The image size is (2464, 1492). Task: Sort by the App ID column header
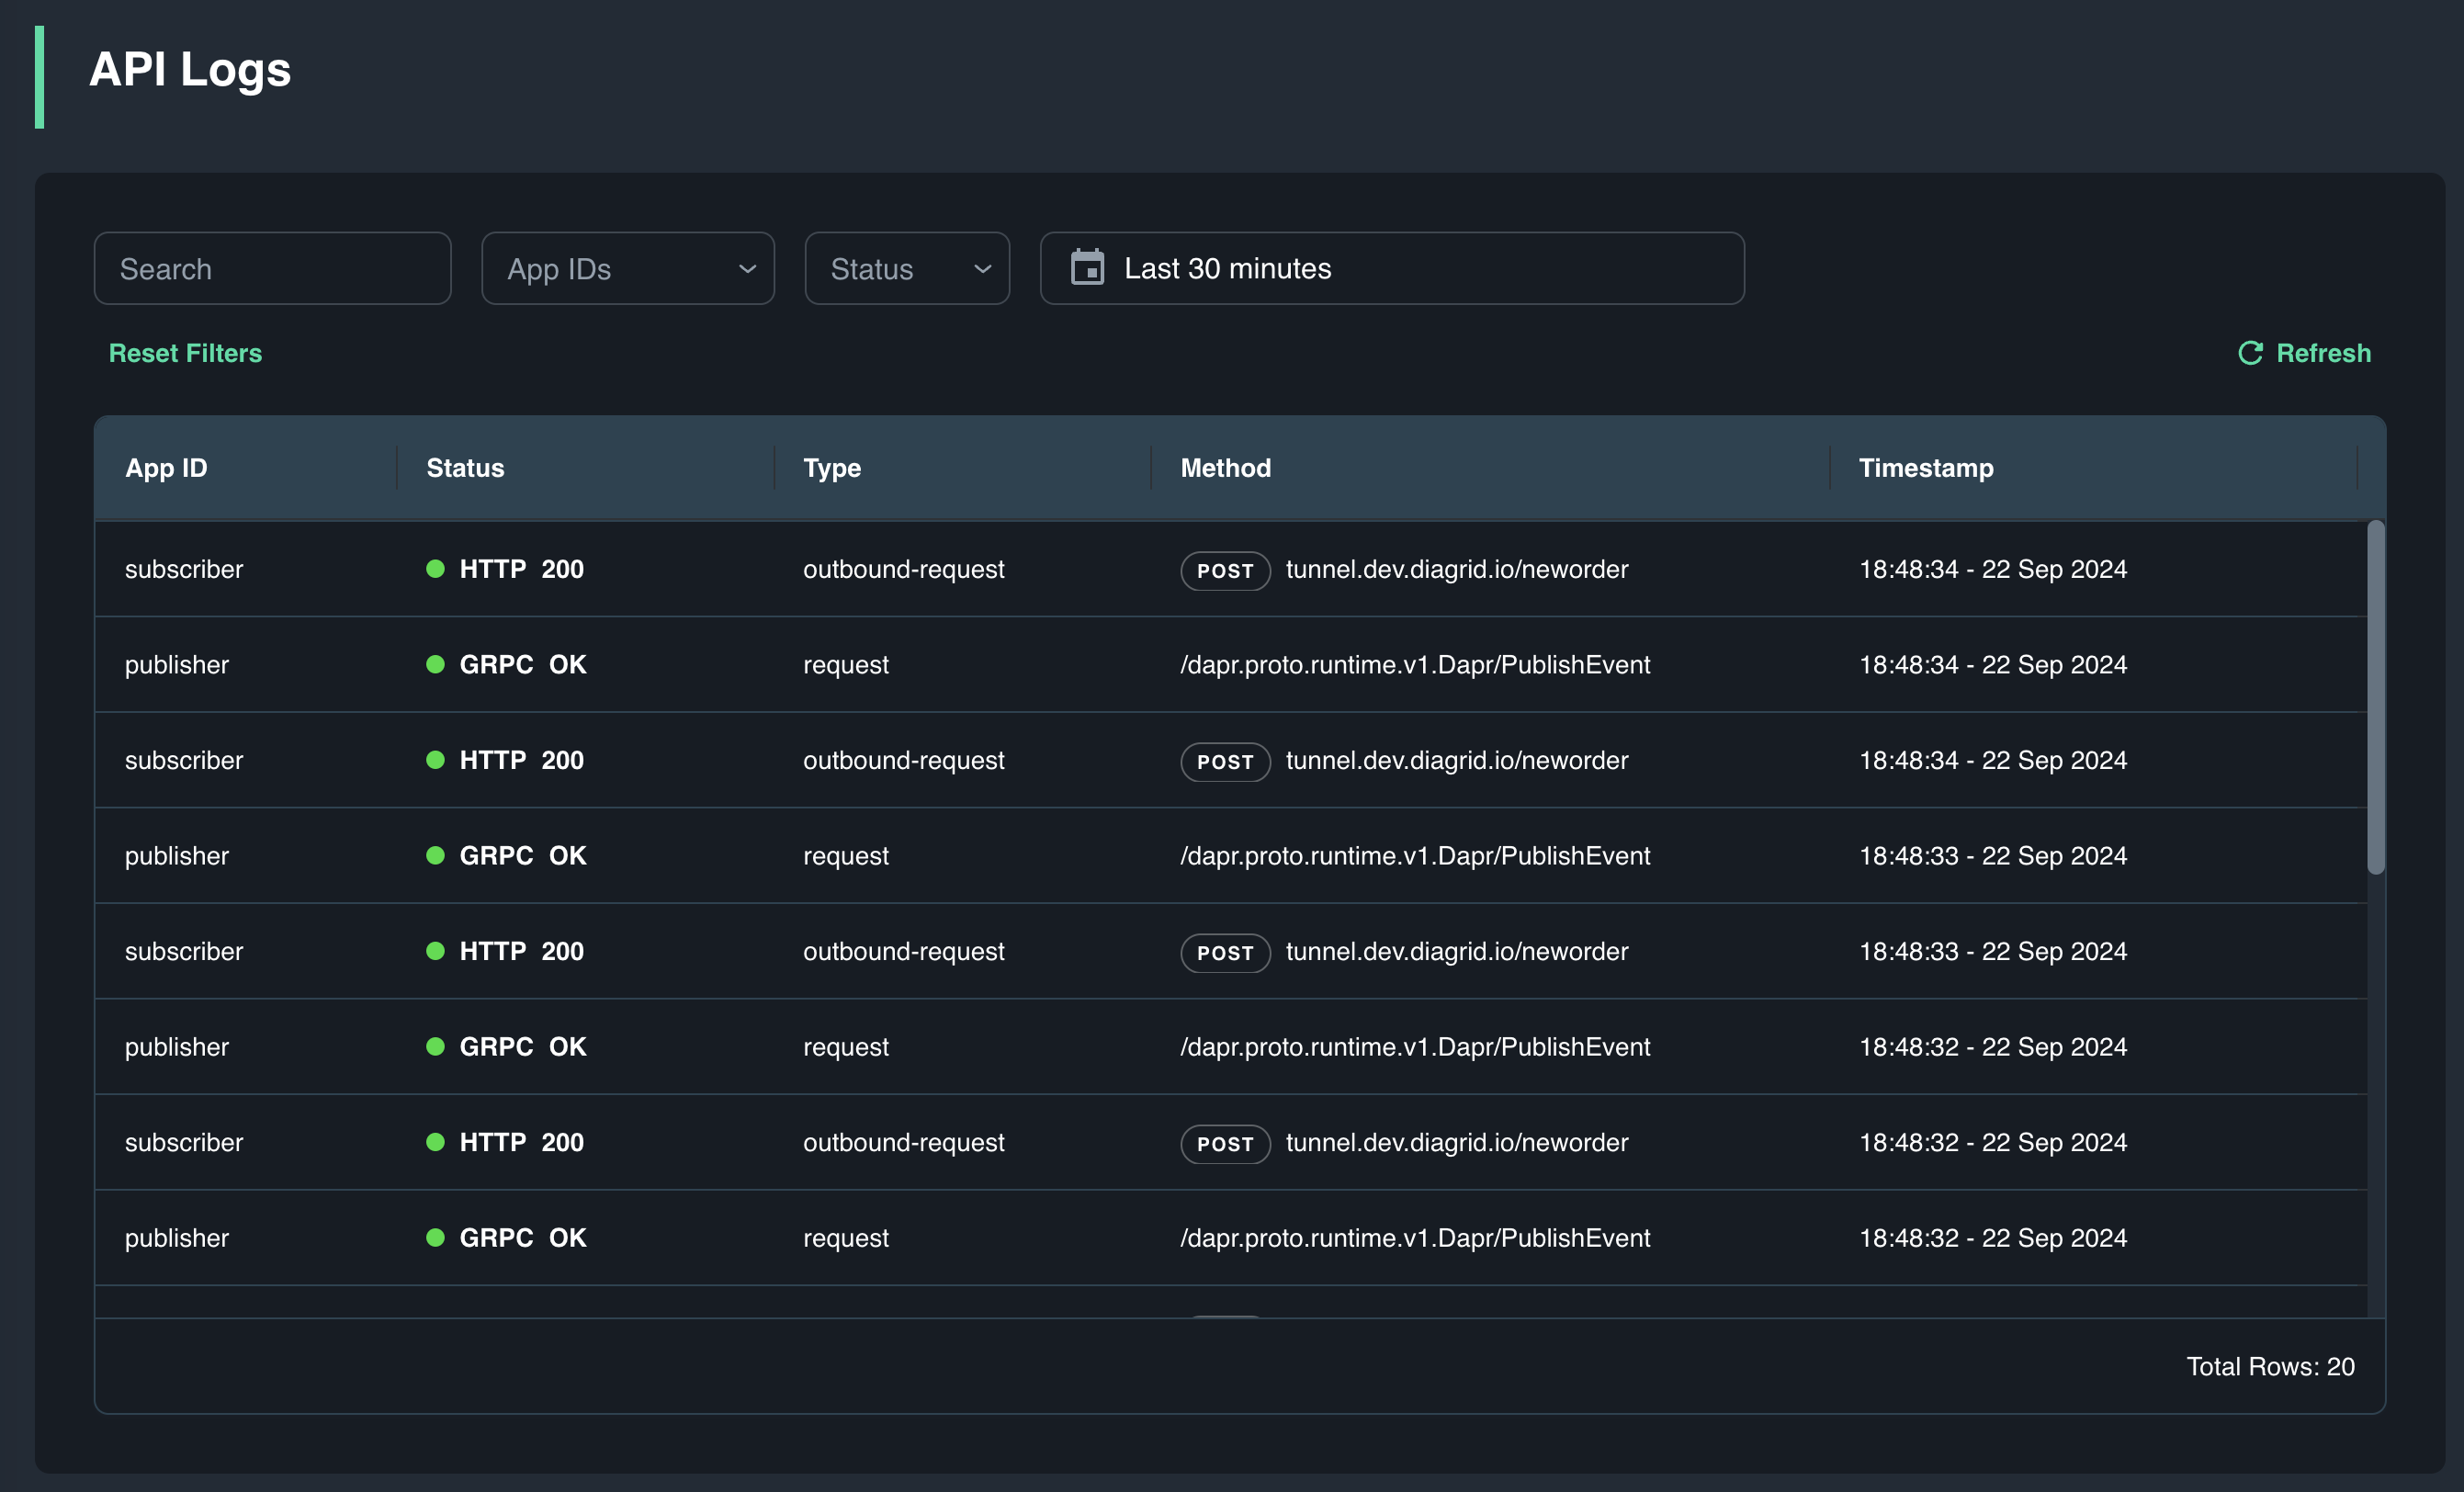click(x=166, y=467)
